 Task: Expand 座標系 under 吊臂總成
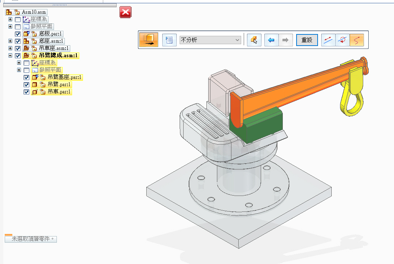[x=19, y=63]
